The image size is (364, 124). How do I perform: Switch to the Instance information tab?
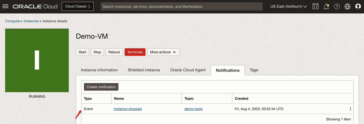click(x=99, y=70)
